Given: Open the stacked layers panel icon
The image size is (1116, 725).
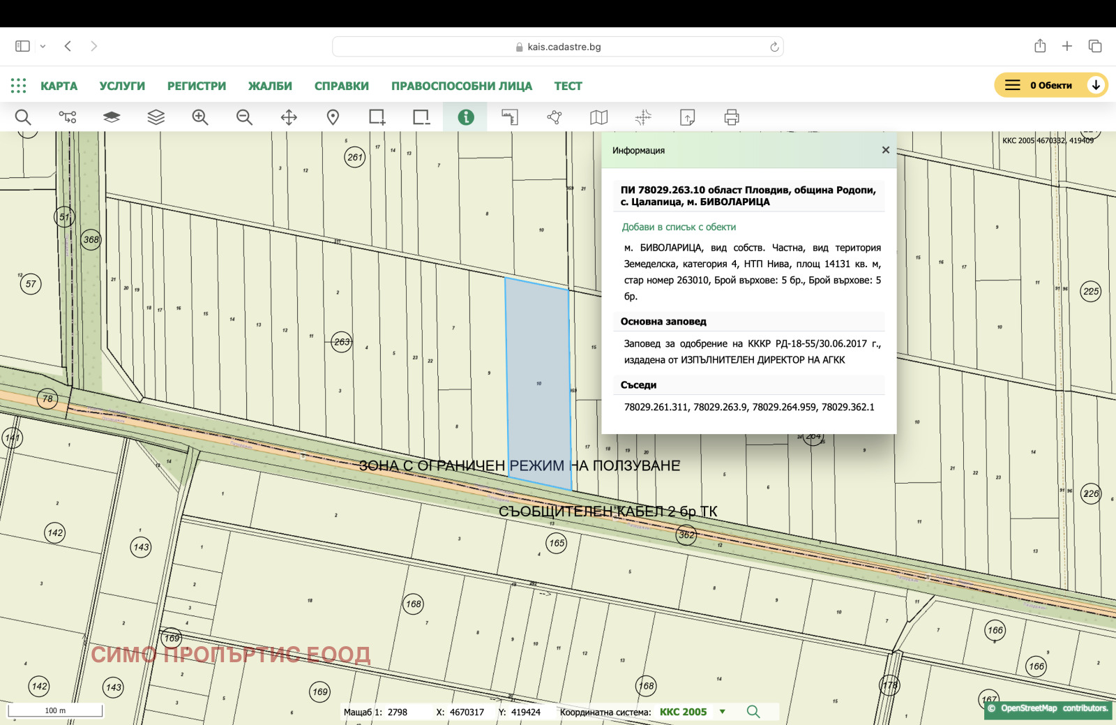Looking at the screenshot, I should coord(156,117).
